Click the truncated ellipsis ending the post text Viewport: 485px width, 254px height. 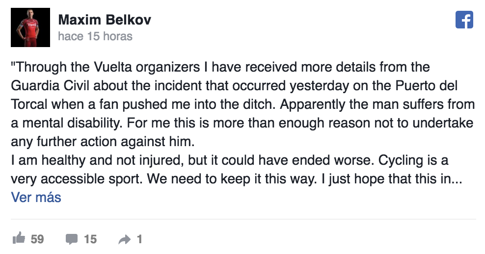(x=456, y=179)
